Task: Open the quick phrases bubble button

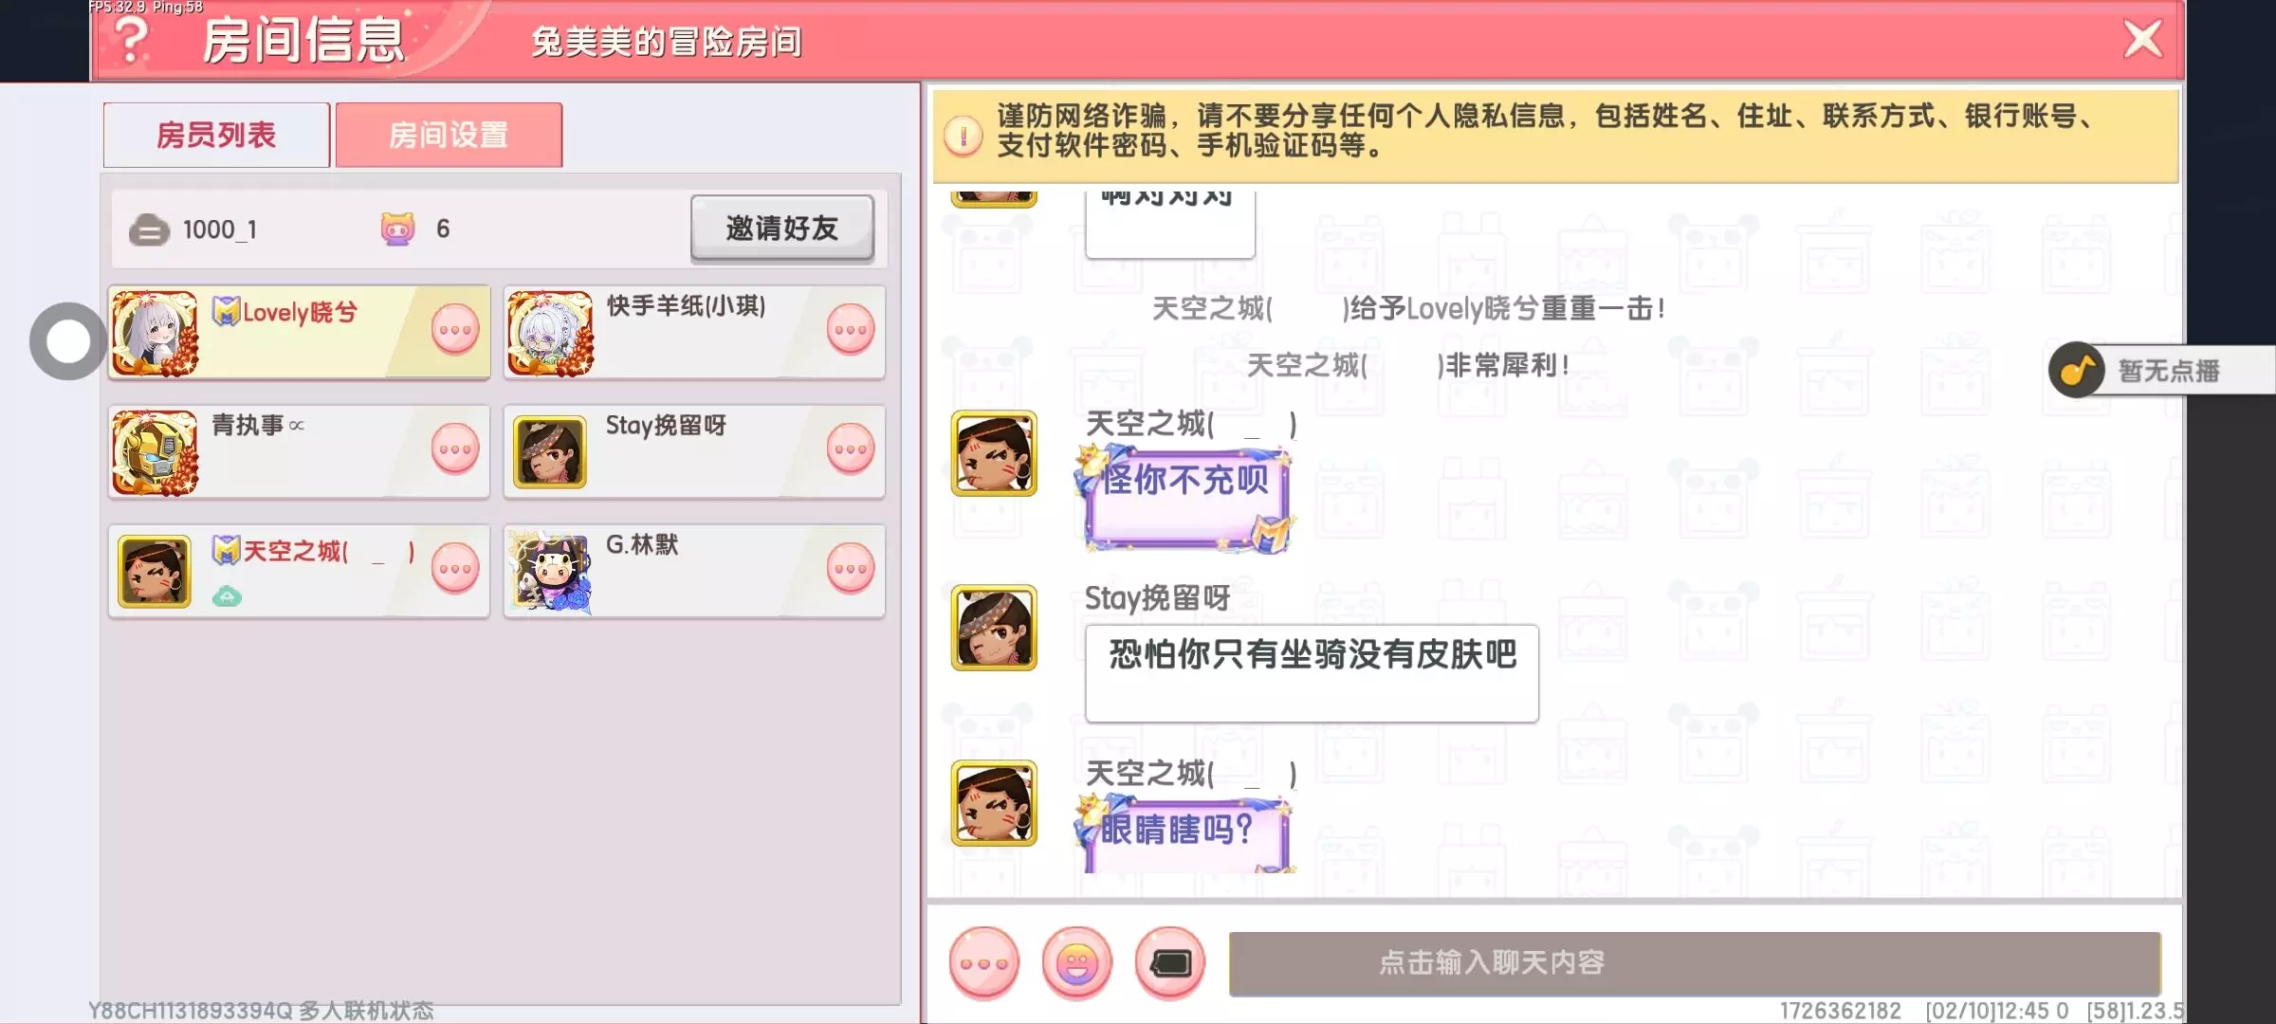Action: [984, 963]
